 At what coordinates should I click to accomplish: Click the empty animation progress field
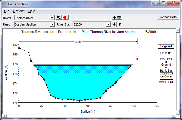[x=92, y=17]
